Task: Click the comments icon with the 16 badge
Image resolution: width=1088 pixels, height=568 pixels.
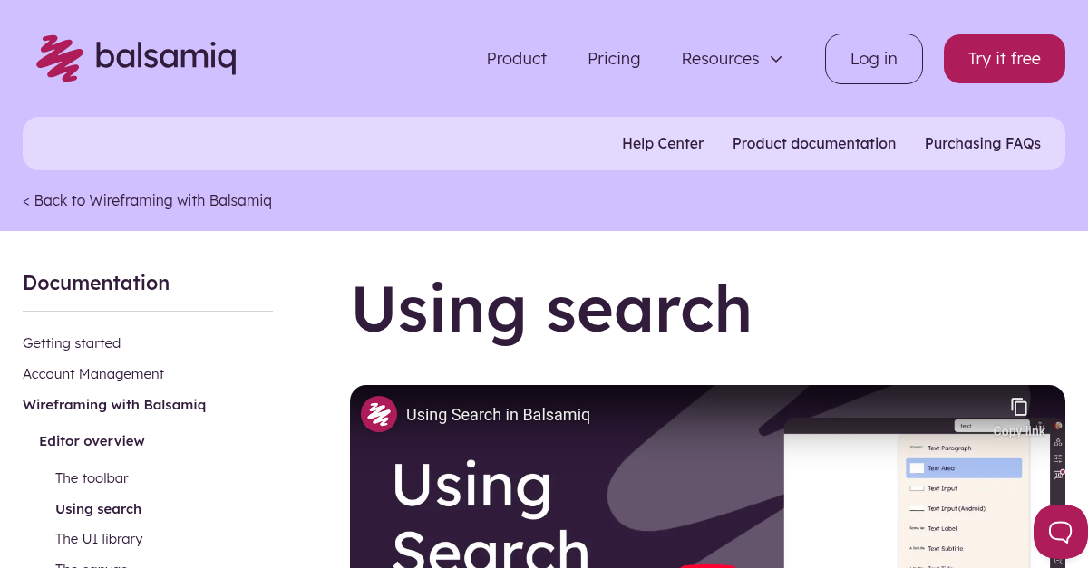Action: pyautogui.click(x=1057, y=474)
